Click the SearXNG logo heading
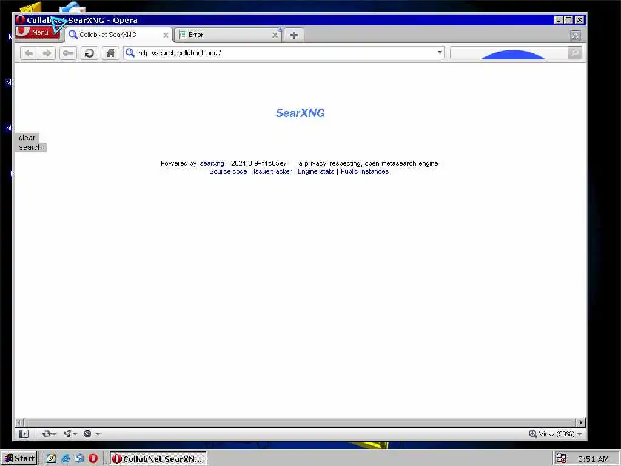Viewport: 621px width, 466px height. tap(300, 113)
